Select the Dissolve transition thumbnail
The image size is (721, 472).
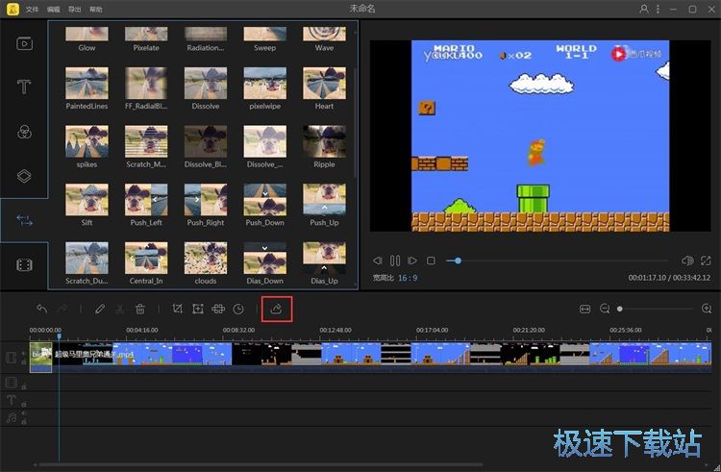click(x=206, y=84)
